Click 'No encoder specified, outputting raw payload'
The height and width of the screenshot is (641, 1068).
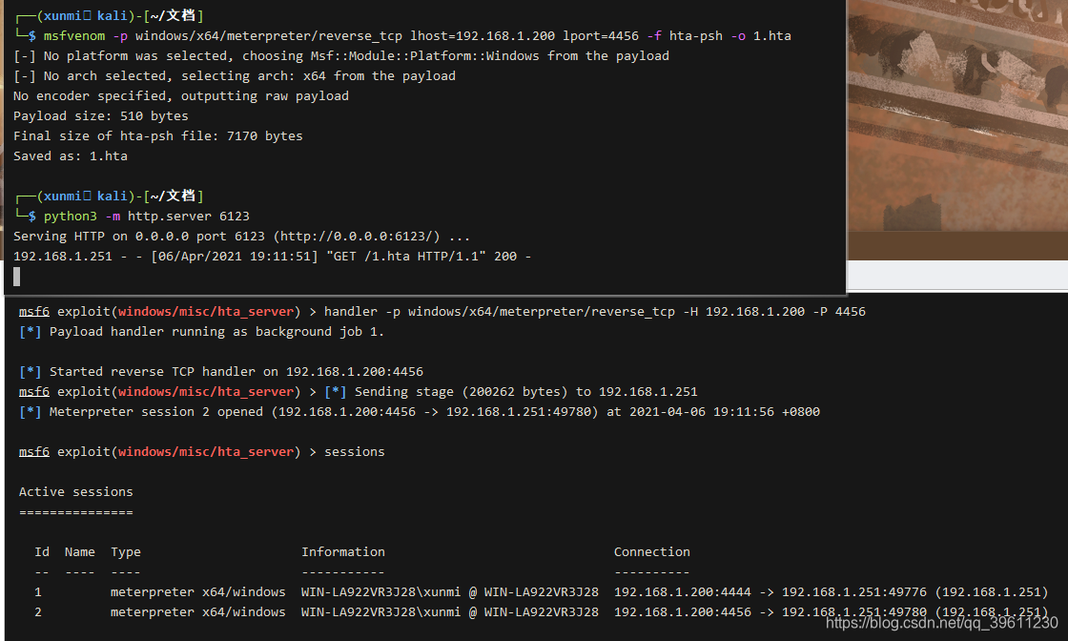point(181,96)
